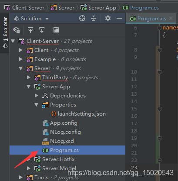This screenshot has width=178, height=181.
Task: Select the Properties folder
Action: click(67, 105)
